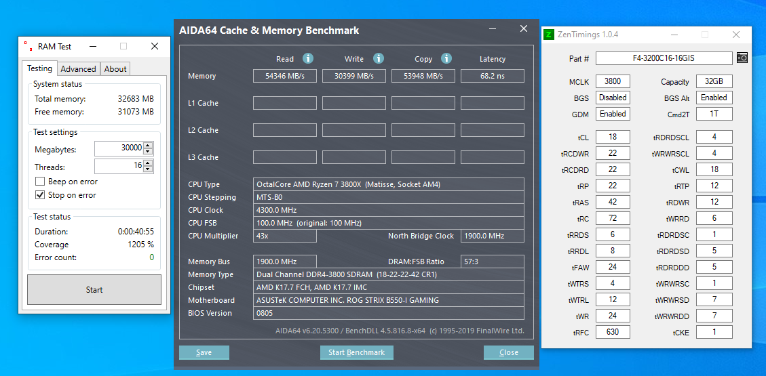766x376 pixels.
Task: Click the Memory Write value 30399 MB/s
Action: click(354, 76)
